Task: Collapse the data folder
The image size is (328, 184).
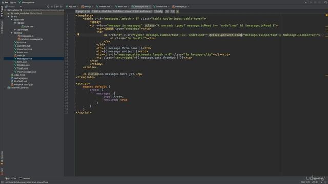Action: pyautogui.click(x=12, y=33)
